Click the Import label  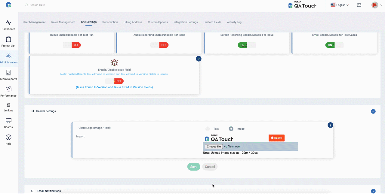click(x=80, y=136)
